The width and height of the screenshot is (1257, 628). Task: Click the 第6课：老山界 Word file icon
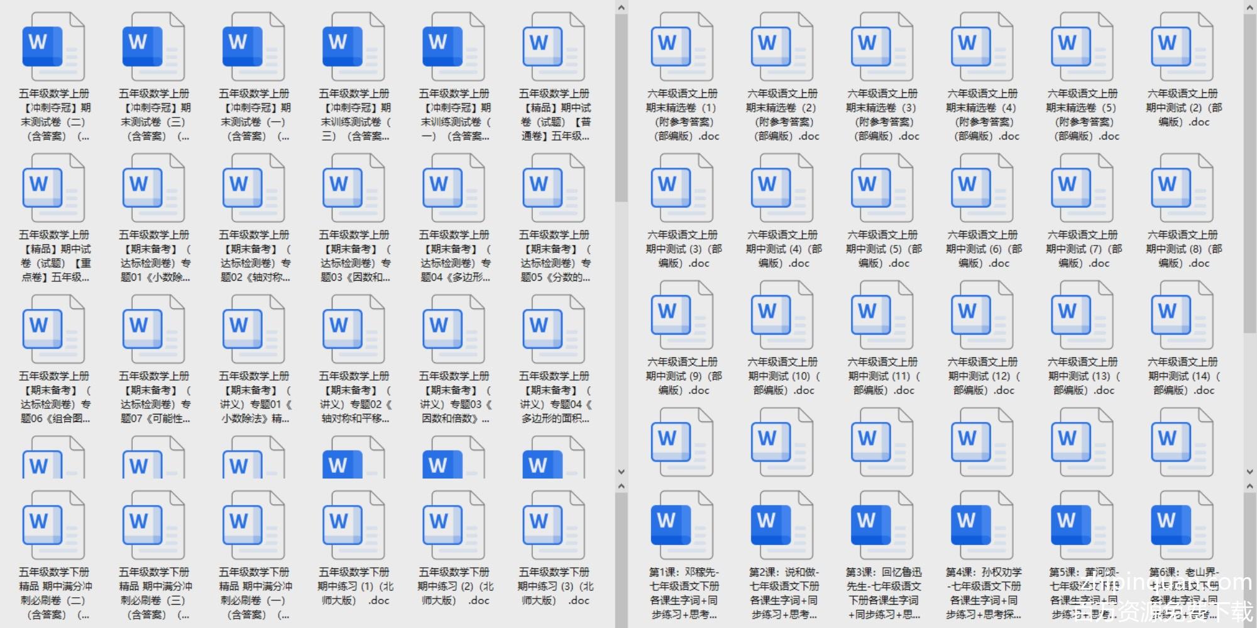1182,525
